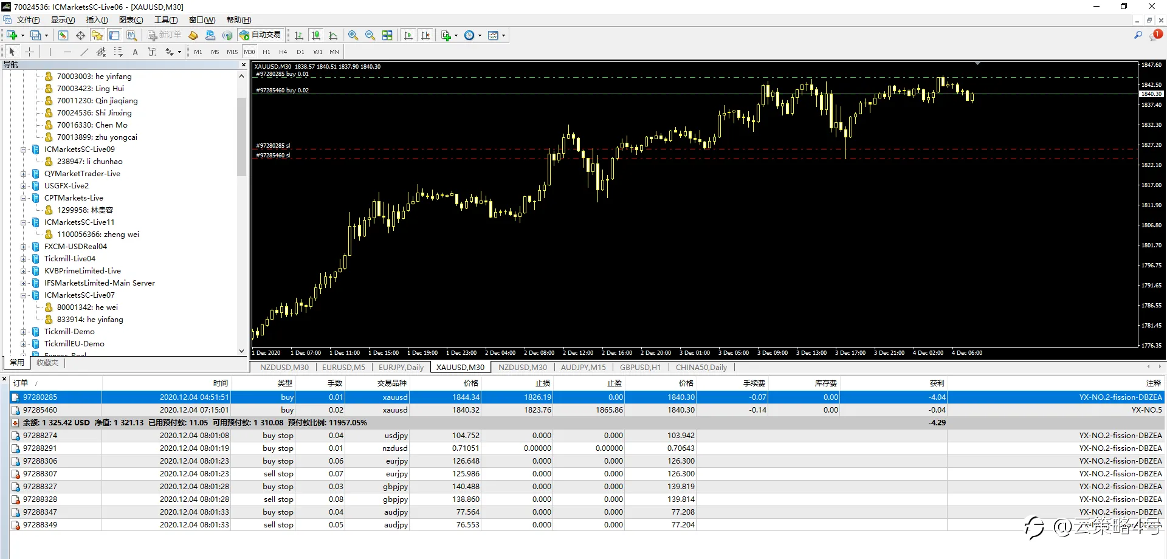Open the Data Window icon
Viewport: 1167px width, 559px height.
tap(80, 35)
